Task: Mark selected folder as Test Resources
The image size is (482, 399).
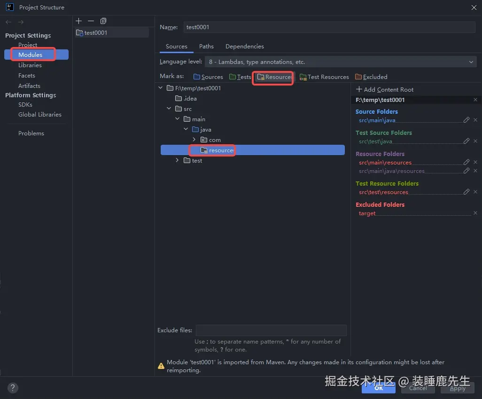Action: coord(324,77)
